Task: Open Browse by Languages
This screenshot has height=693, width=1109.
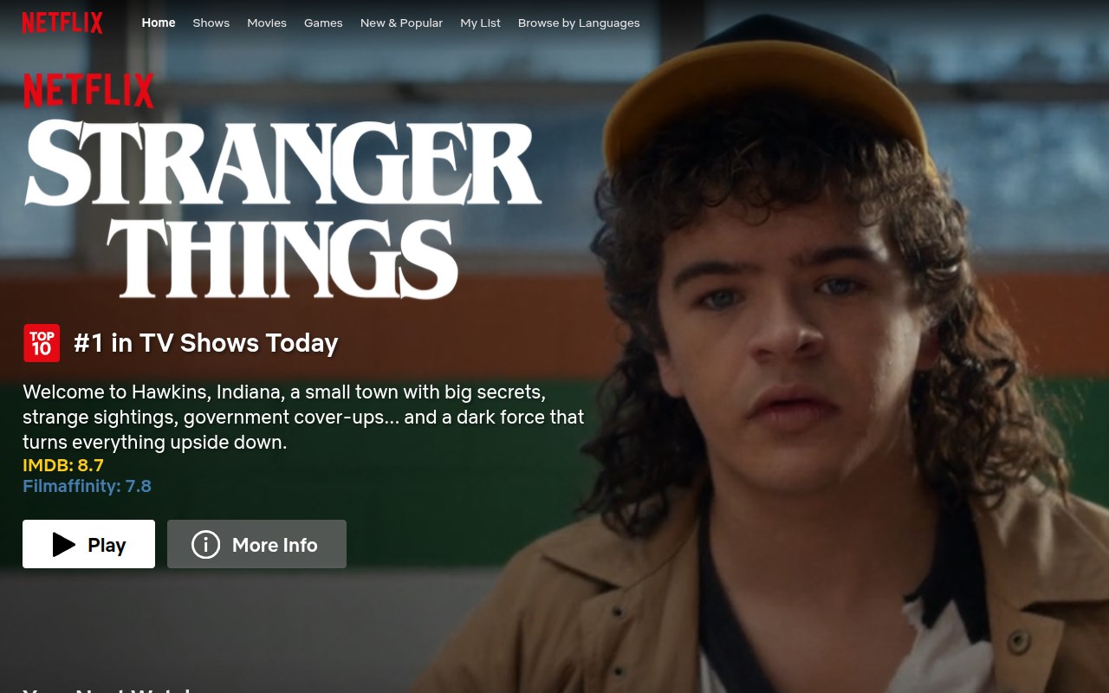Action: coord(579,23)
